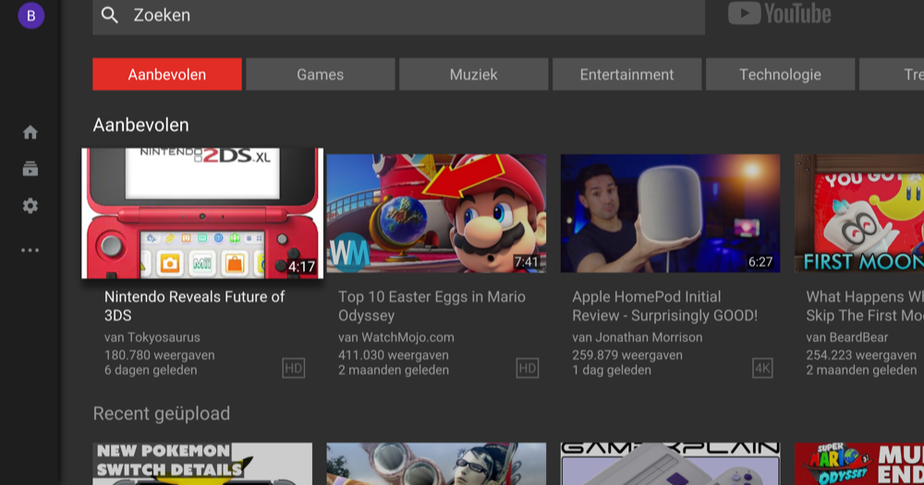This screenshot has height=485, width=924.
Task: Click title What Happens video by BeardBear
Action: [x=865, y=306]
